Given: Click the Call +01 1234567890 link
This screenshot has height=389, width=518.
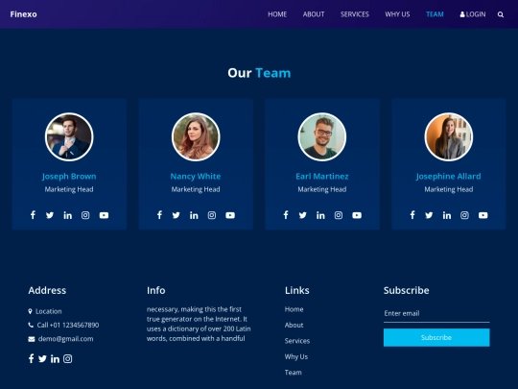Looking at the screenshot, I should pyautogui.click(x=63, y=325).
